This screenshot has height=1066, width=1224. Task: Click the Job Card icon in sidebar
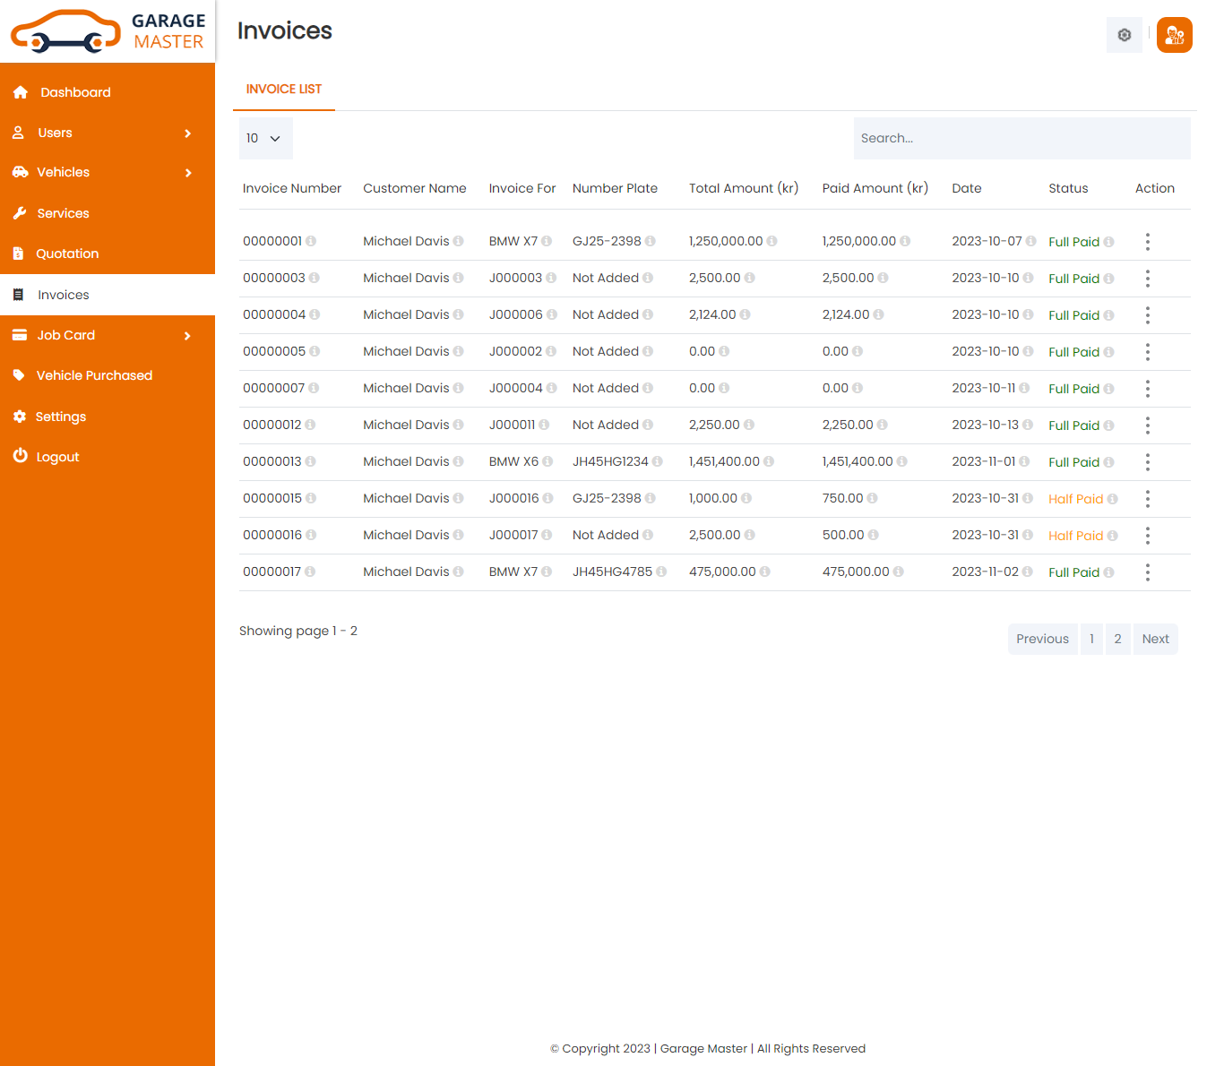tap(20, 335)
